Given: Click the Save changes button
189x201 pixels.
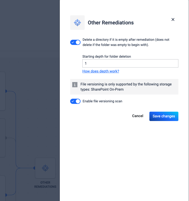Looking at the screenshot, I should [164, 116].
